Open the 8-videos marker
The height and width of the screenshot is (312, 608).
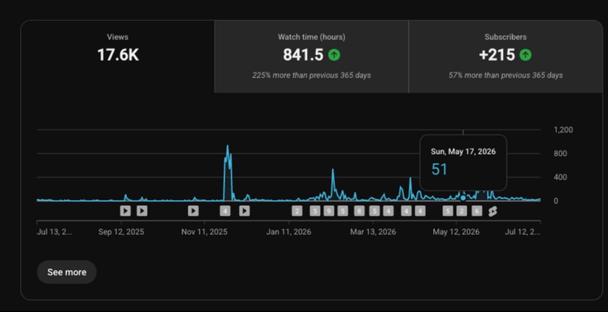pos(359,211)
